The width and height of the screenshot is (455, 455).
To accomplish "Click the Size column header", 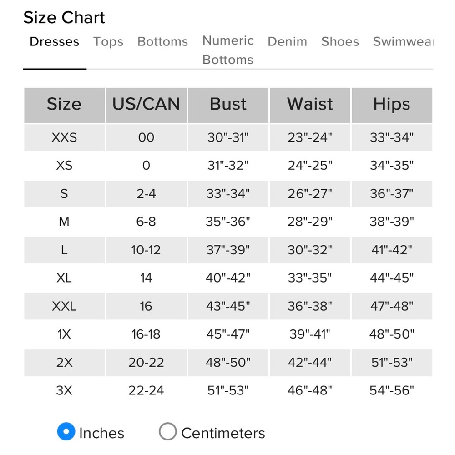I will coord(64,105).
